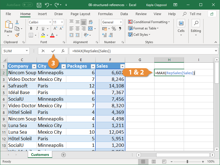Toggle Bold formatting
Viewport: 220px width, 165px height.
tap(31, 28)
